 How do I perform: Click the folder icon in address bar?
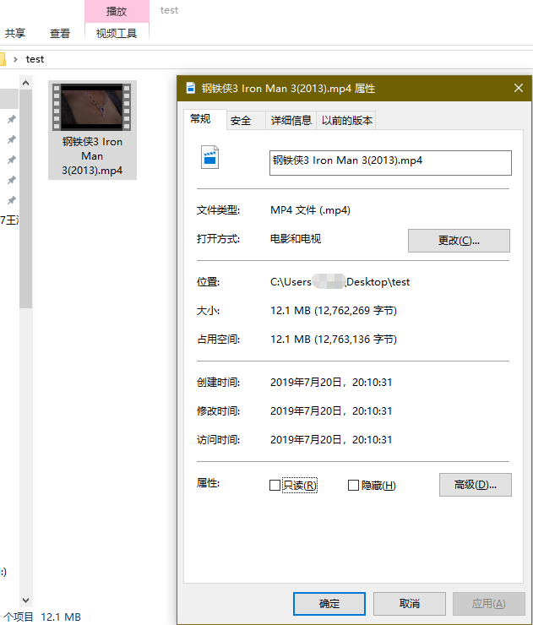click(x=3, y=59)
